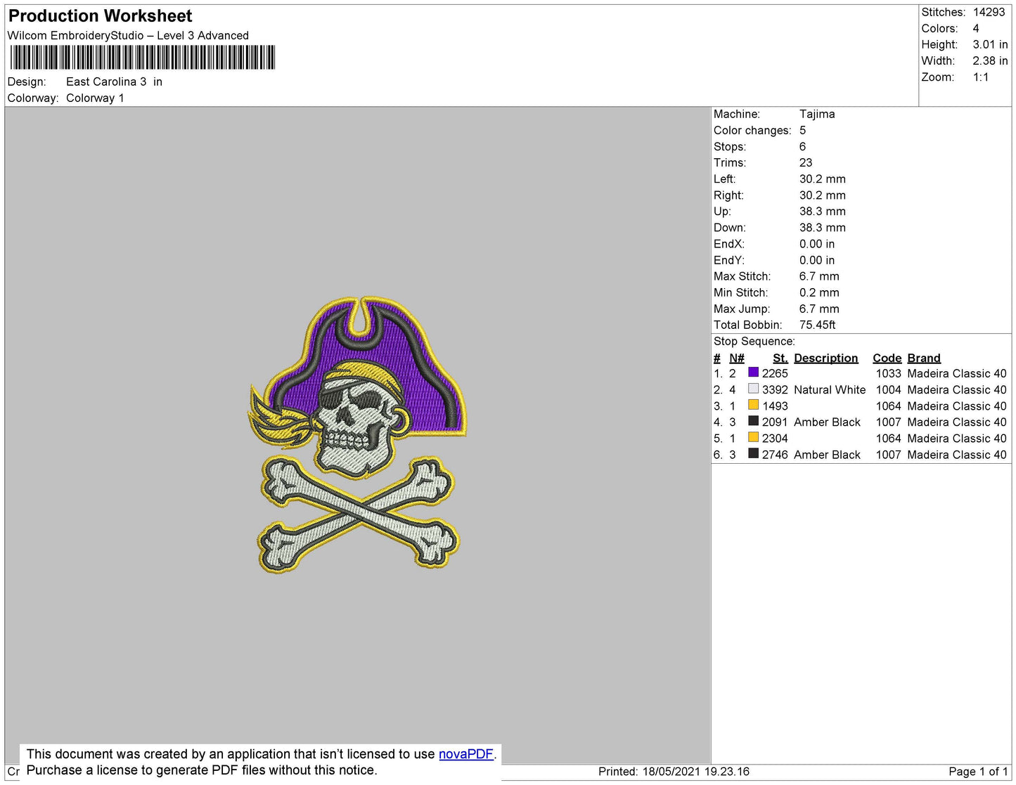This screenshot has width=1016, height=785.
Task: Click the Up value 38.3 mm
Action: 823,211
